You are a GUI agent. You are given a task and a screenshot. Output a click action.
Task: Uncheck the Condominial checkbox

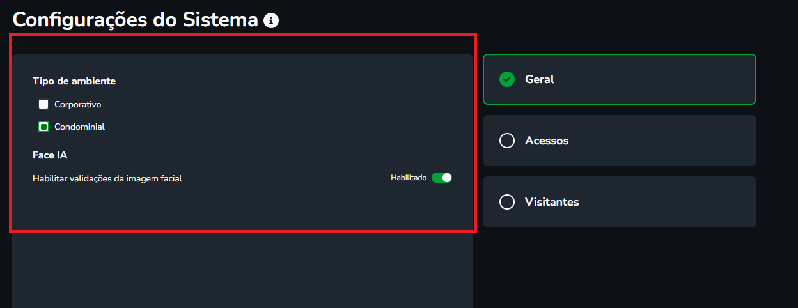(43, 127)
